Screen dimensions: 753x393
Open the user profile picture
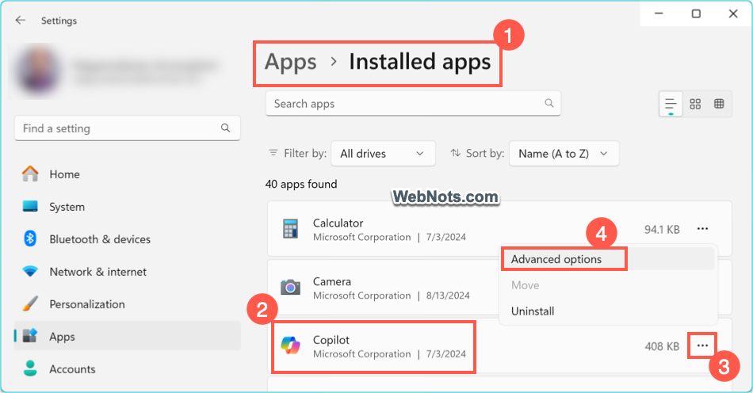tap(38, 71)
